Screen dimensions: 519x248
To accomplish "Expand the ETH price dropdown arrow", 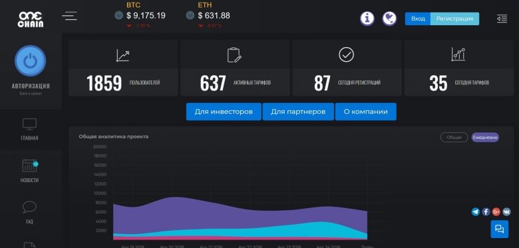I will coord(190,15).
